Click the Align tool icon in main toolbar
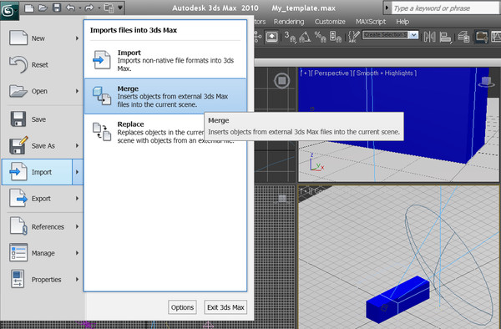This screenshot has width=501, height=329. click(x=445, y=37)
